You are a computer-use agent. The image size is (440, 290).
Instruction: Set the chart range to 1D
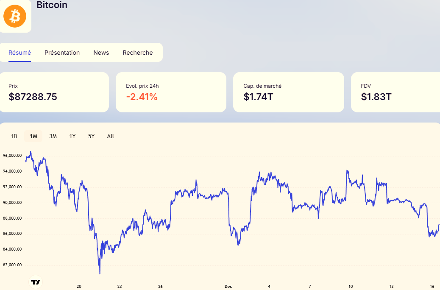point(14,136)
